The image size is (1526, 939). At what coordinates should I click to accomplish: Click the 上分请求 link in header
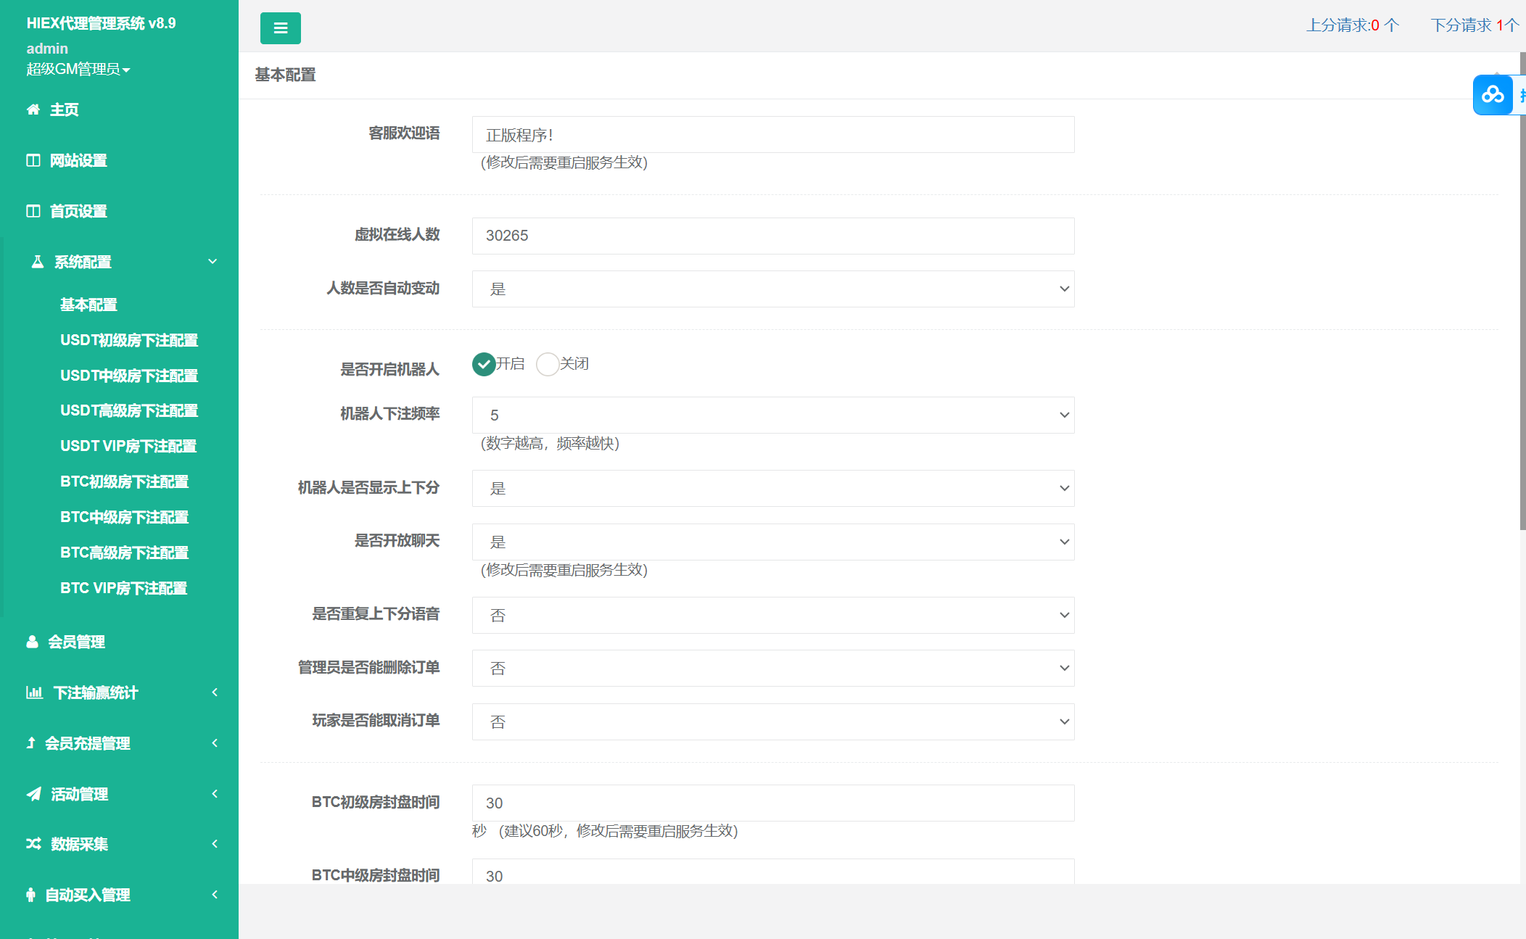tap(1352, 25)
